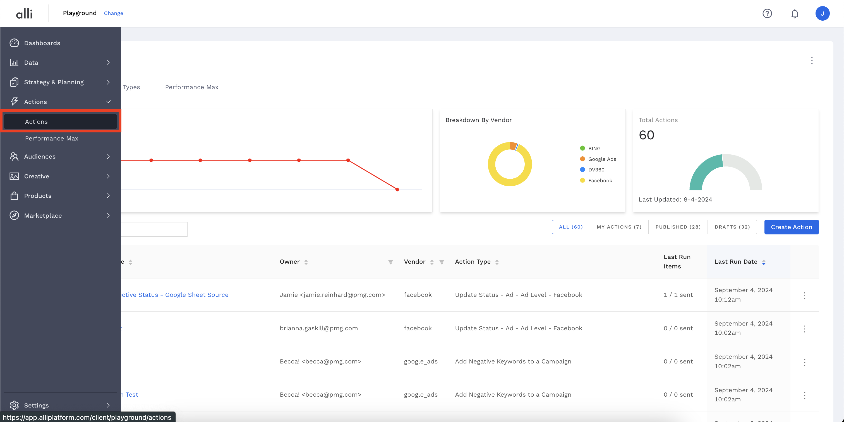844x422 pixels.
Task: Open the notifications bell icon
Action: pos(795,14)
